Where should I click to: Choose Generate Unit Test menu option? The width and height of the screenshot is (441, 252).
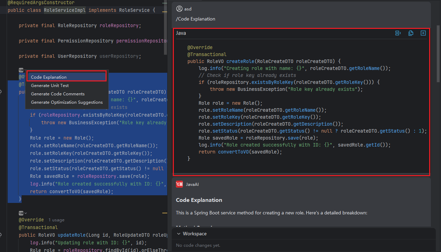(x=50, y=86)
